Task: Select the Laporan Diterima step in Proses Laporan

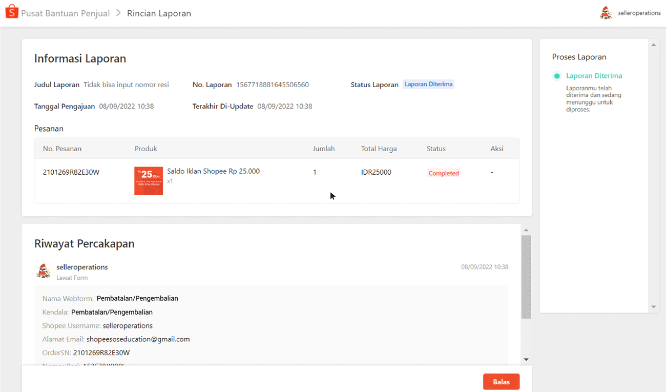Action: (594, 76)
